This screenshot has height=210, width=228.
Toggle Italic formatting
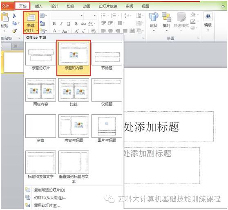pos(61,24)
